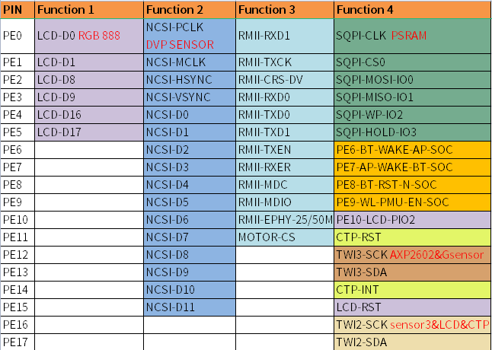Select the MOTOR-CS cell
492x350 pixels.
284,237
